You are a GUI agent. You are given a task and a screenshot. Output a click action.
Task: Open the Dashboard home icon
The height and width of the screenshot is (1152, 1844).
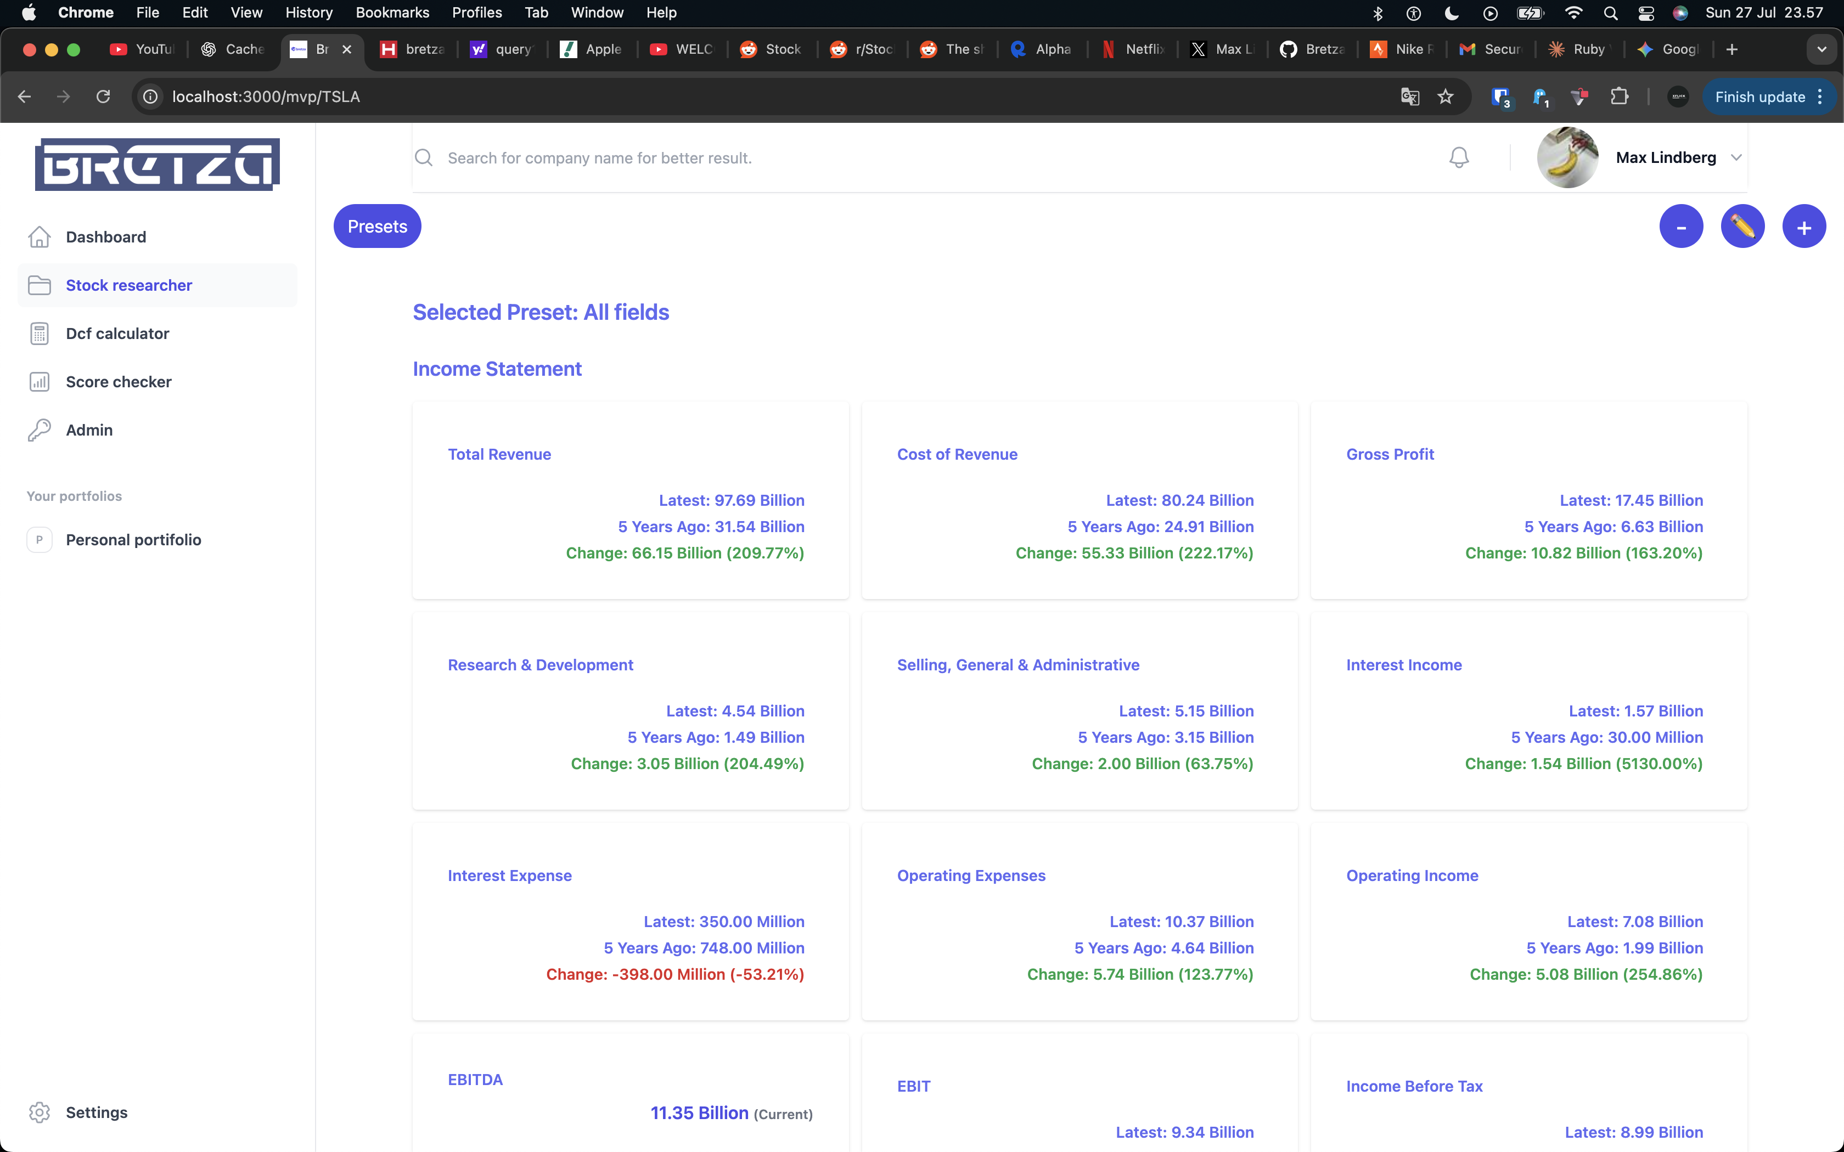click(40, 237)
